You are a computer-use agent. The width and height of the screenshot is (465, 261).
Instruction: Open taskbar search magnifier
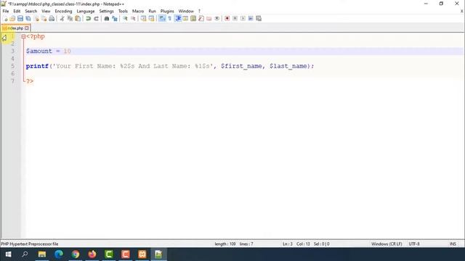click(25, 254)
